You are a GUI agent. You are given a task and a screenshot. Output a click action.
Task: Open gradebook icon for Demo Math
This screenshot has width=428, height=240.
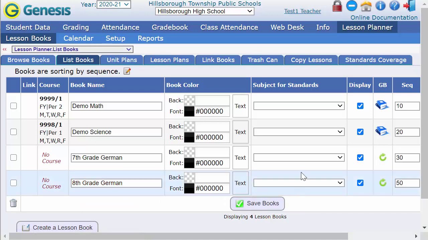tap(382, 105)
